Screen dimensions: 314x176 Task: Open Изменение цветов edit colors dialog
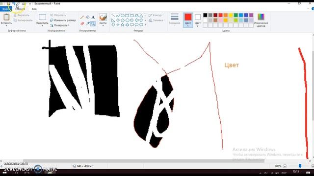pos(261,20)
